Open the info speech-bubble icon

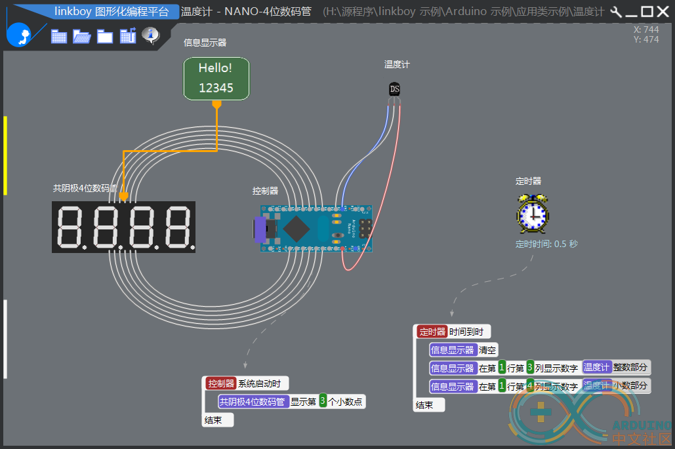151,35
